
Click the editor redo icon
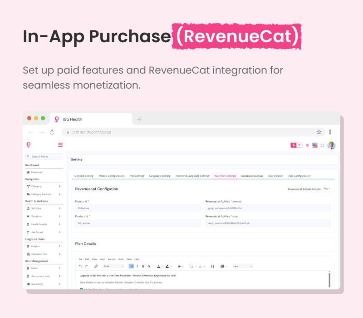tap(86, 266)
